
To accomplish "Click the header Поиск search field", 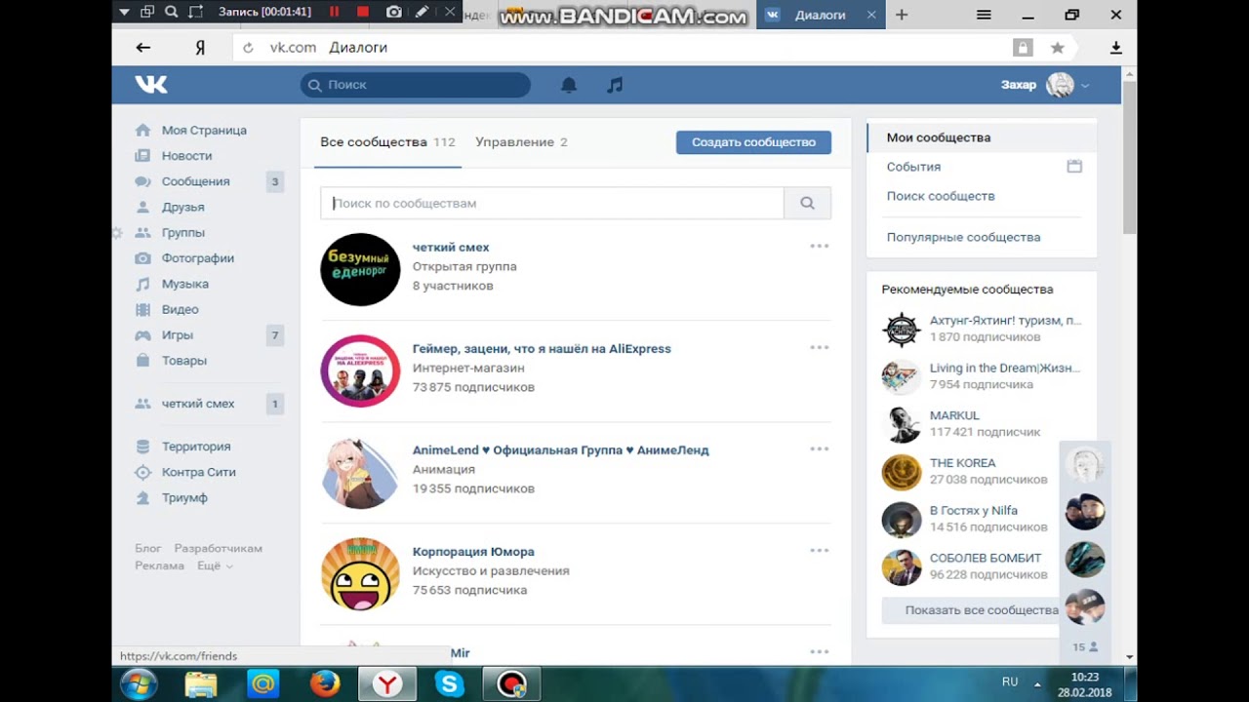I will (416, 85).
